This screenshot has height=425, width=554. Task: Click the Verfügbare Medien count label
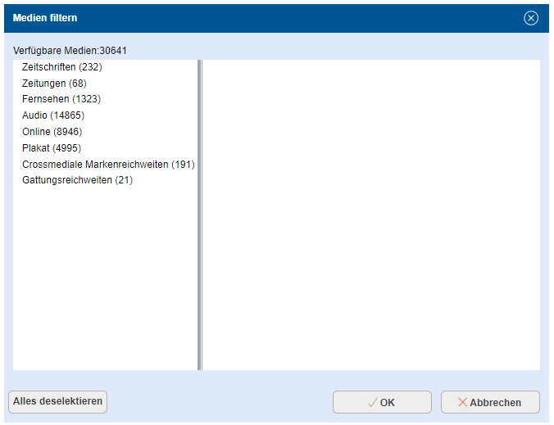click(x=70, y=51)
